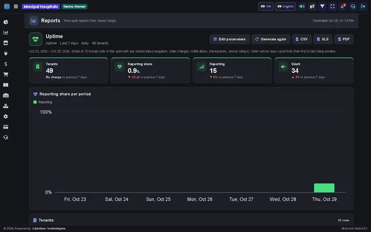Click the 49 rows count label
Screen dimensions: 371x232
[343, 220]
